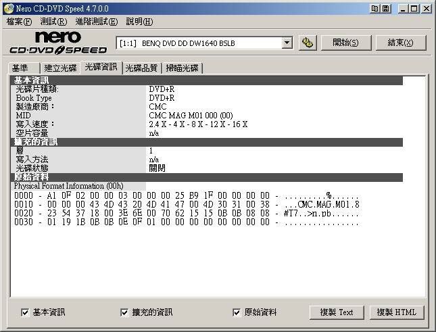The image size is (436, 332).
Task: Open the 進階測試(E) menu
Action: [97, 22]
